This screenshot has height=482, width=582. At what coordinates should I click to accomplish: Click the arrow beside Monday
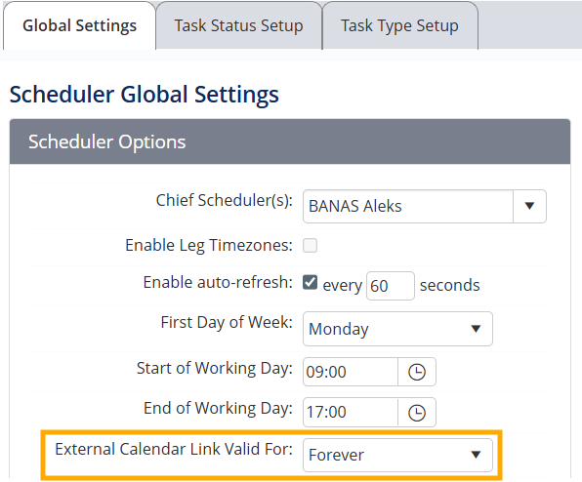tap(476, 329)
